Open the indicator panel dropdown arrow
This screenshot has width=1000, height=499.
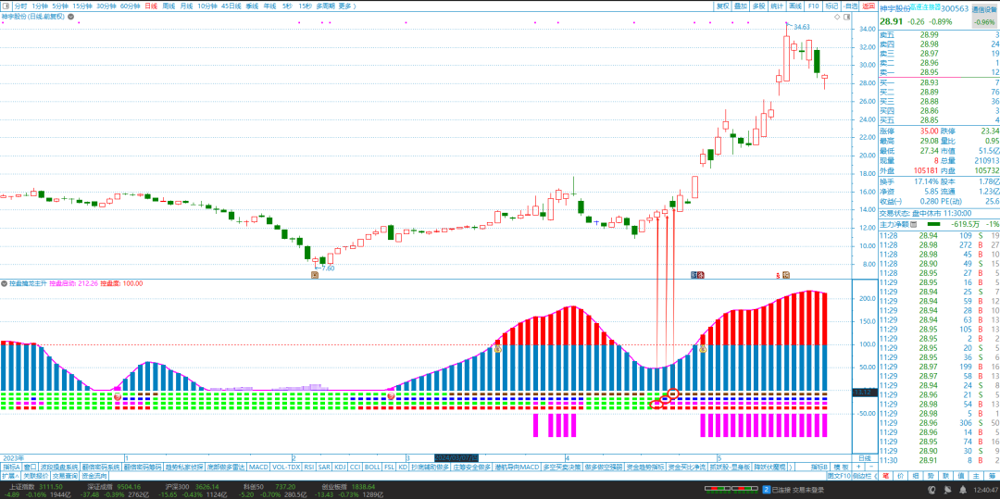tap(5, 283)
